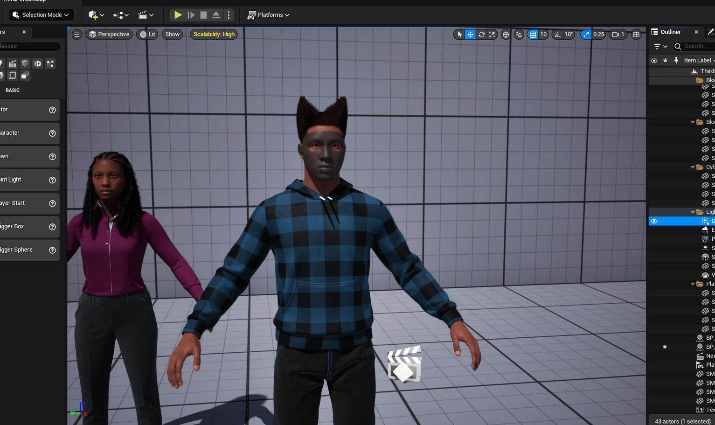Select Trigger Box in Place Actors
The image size is (715, 425).
(29, 227)
